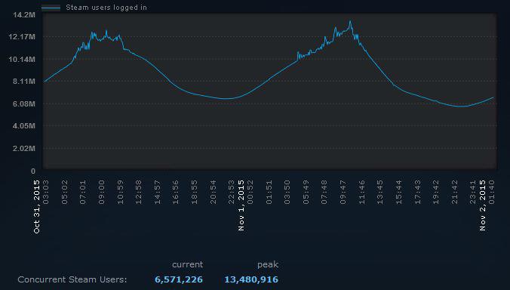Click the 01:40 time label
The image size is (510, 290).
tap(492, 192)
